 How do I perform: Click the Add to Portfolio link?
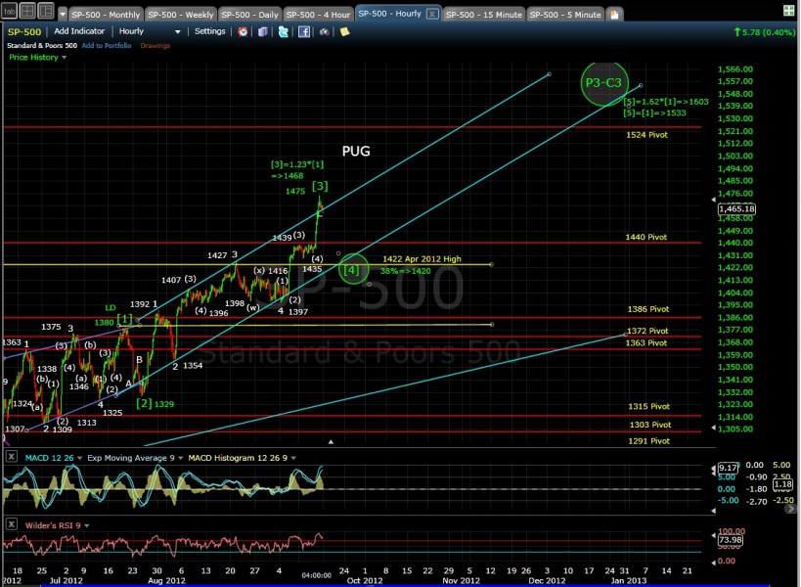pyautogui.click(x=107, y=45)
